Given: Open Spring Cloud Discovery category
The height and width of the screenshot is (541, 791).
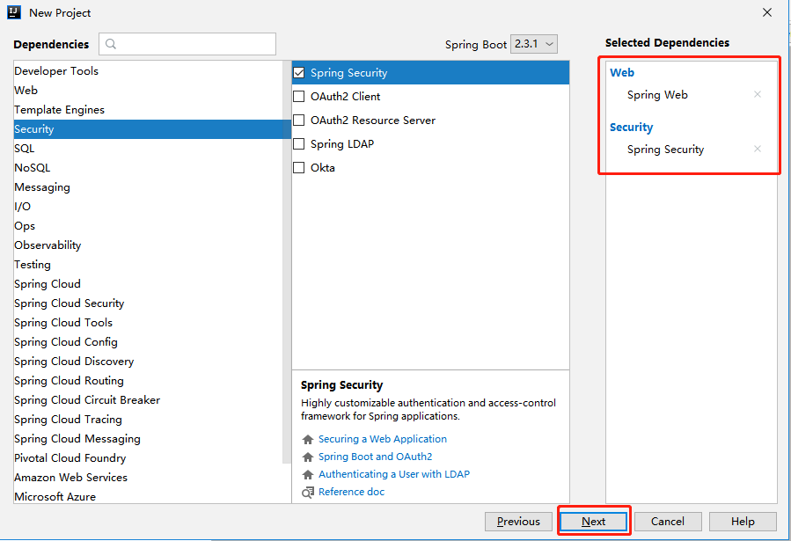Looking at the screenshot, I should [x=148, y=362].
